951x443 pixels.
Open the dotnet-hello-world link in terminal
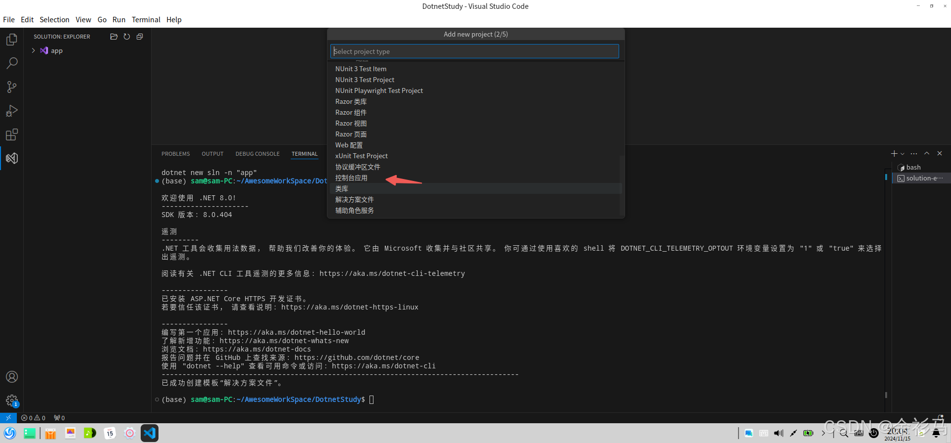click(296, 332)
